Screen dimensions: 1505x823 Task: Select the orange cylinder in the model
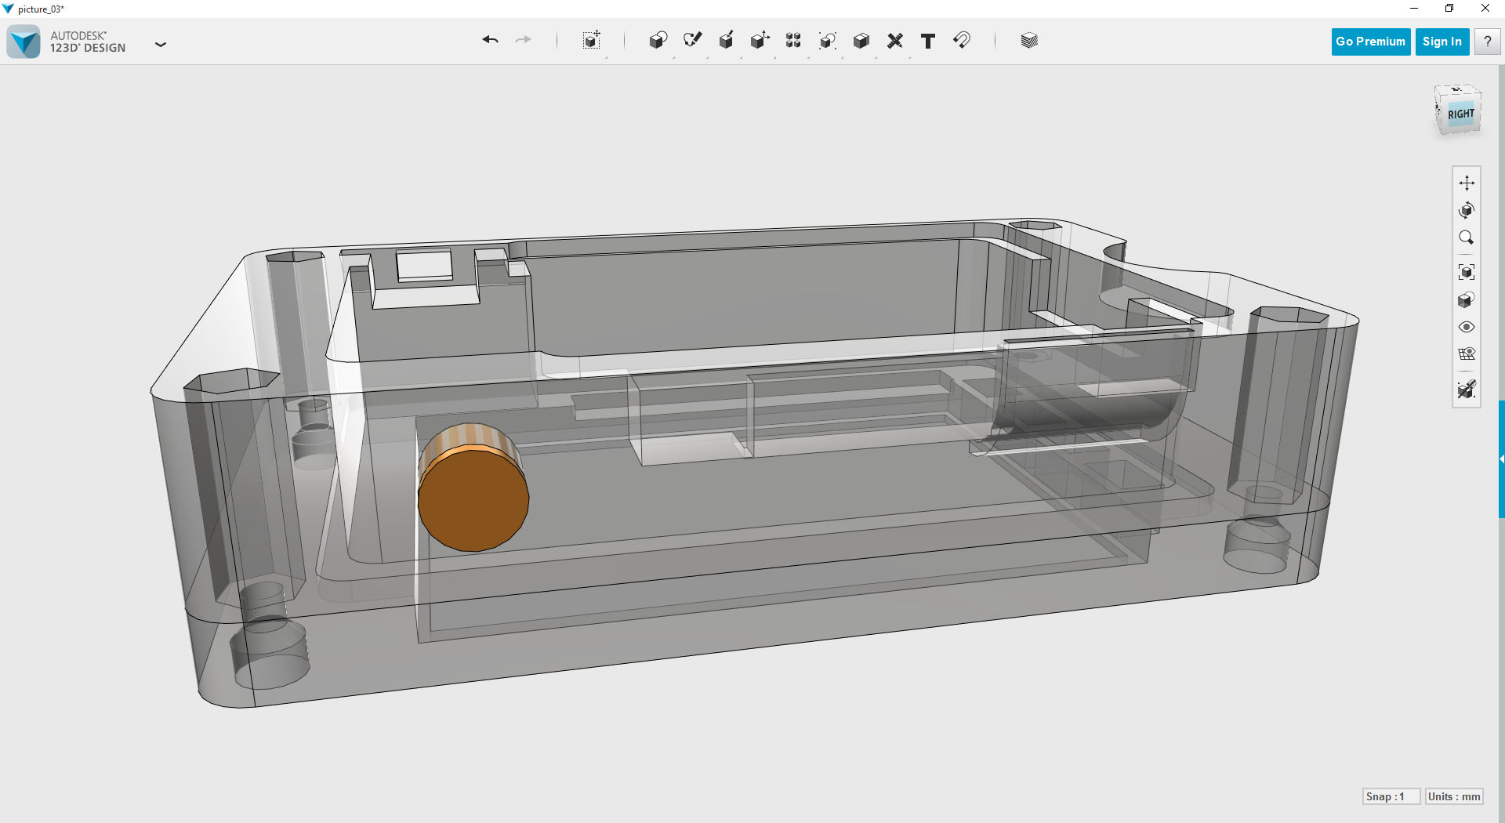tap(473, 488)
